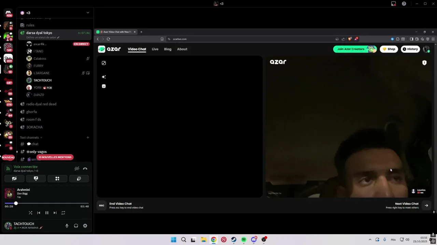
Task: Open Discord help question mark icon
Action: click(404, 4)
